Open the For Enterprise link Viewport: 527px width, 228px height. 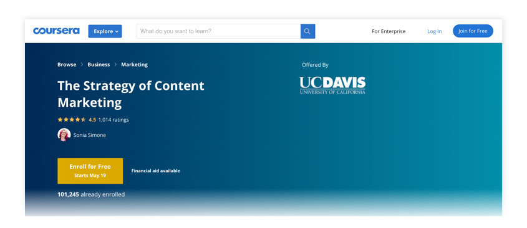point(389,31)
